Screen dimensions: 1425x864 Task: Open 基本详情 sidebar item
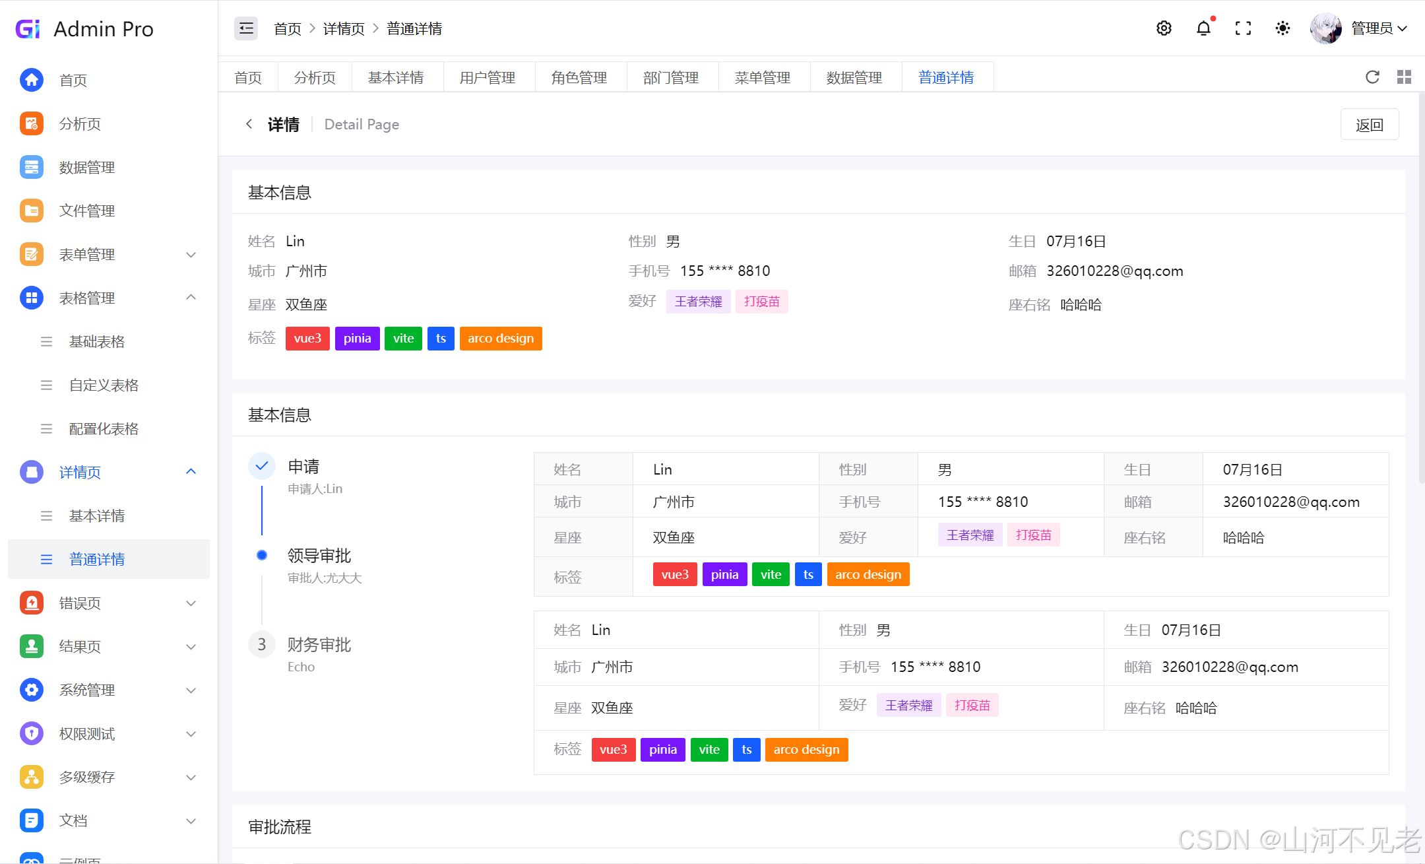(x=97, y=515)
